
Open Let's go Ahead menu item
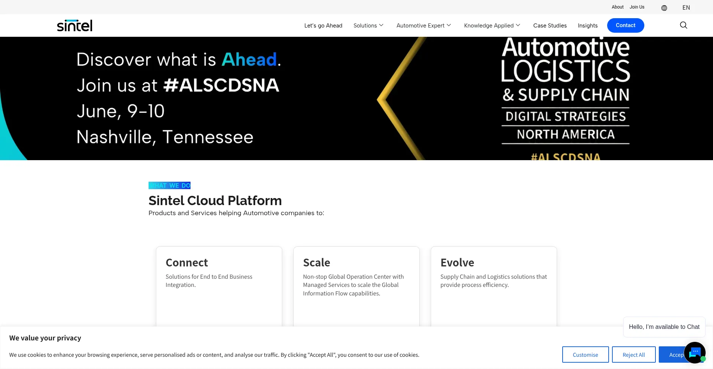pos(323,26)
